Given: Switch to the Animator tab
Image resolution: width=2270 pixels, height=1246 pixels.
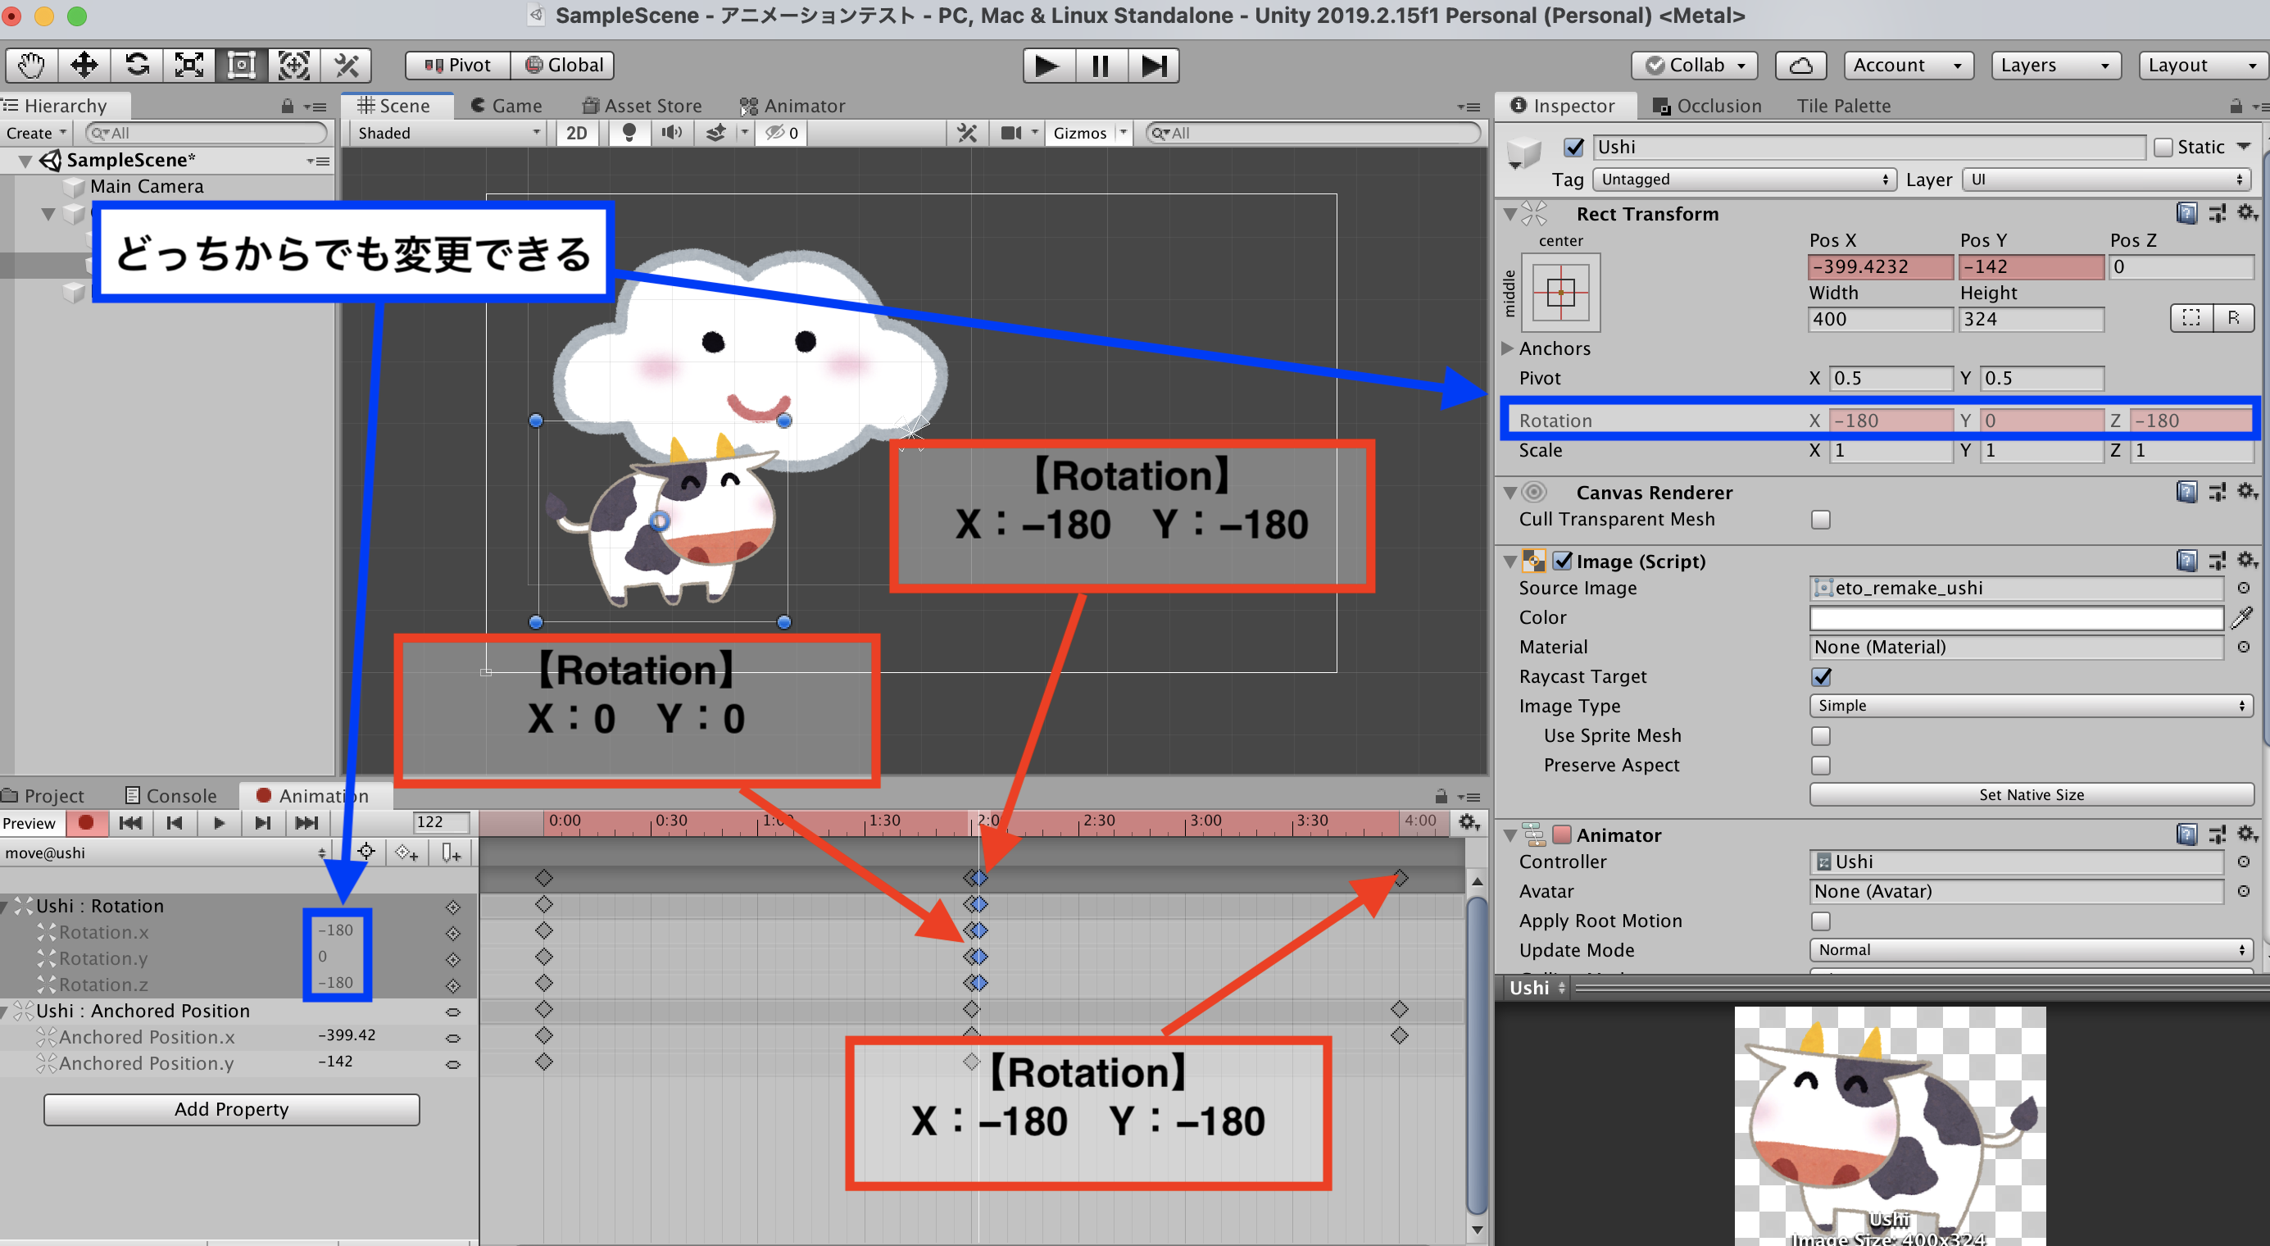Looking at the screenshot, I should tap(792, 106).
